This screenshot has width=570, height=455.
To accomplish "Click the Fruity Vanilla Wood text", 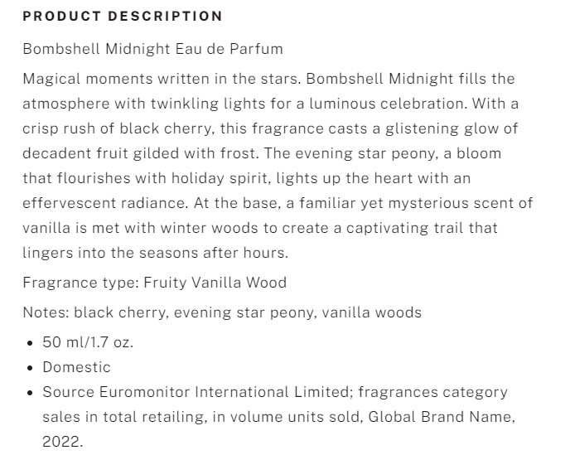I will (215, 283).
